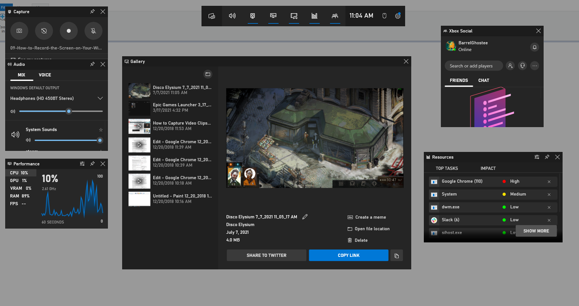Open Xbox Social notifications bell

pos(534,47)
